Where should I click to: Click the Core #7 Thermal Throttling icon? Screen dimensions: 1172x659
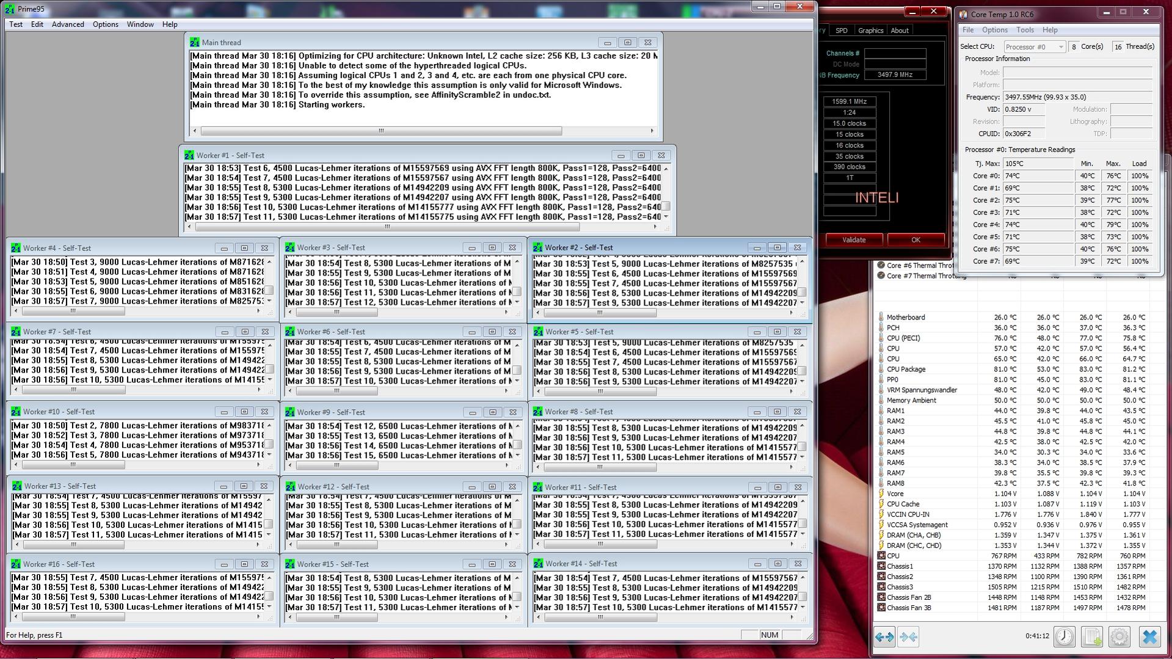tap(881, 275)
